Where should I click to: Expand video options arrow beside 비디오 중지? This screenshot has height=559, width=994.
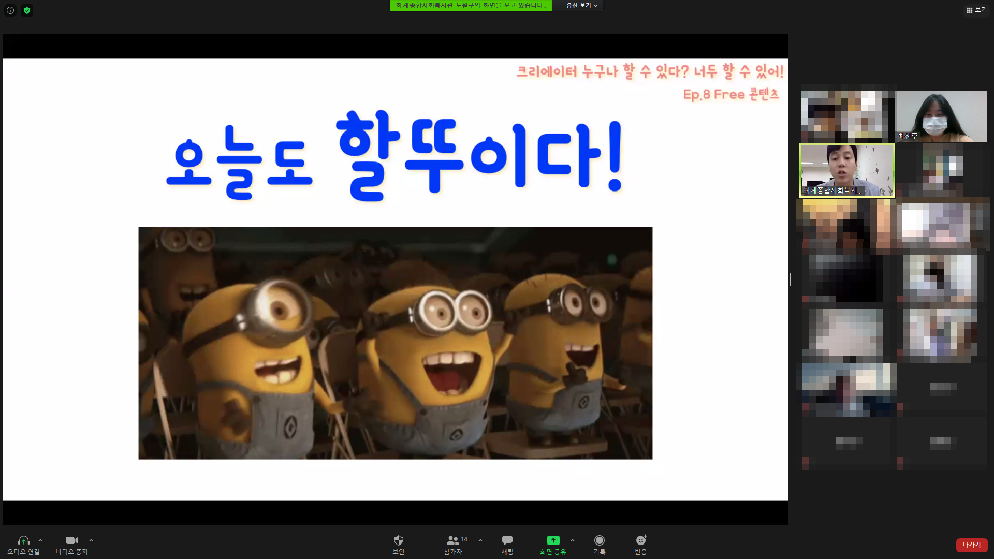tap(91, 540)
